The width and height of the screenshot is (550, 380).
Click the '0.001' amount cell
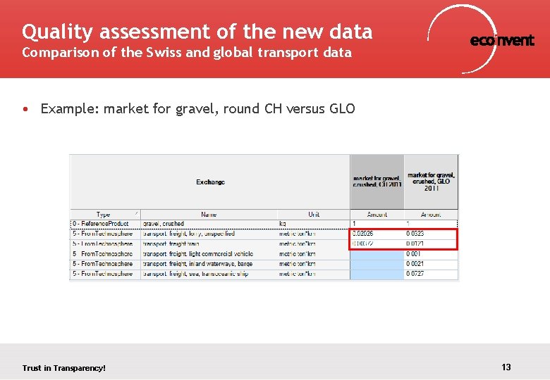pyautogui.click(x=431, y=254)
